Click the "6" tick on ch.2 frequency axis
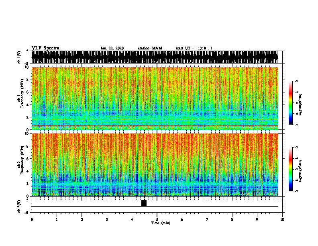This screenshot has height=246, width=318. (28, 158)
